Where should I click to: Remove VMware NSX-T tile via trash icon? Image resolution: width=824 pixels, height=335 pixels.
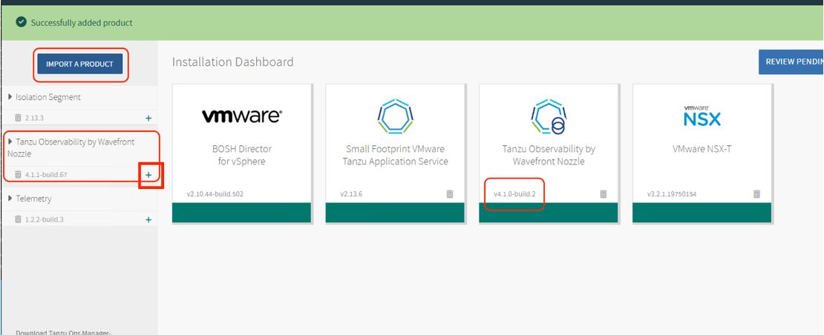coord(756,194)
